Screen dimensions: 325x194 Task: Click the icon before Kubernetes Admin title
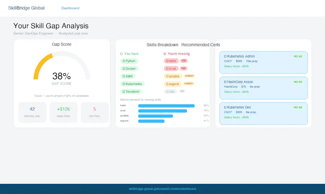225,56
